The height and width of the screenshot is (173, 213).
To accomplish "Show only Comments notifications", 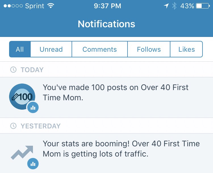I will 99,49.
